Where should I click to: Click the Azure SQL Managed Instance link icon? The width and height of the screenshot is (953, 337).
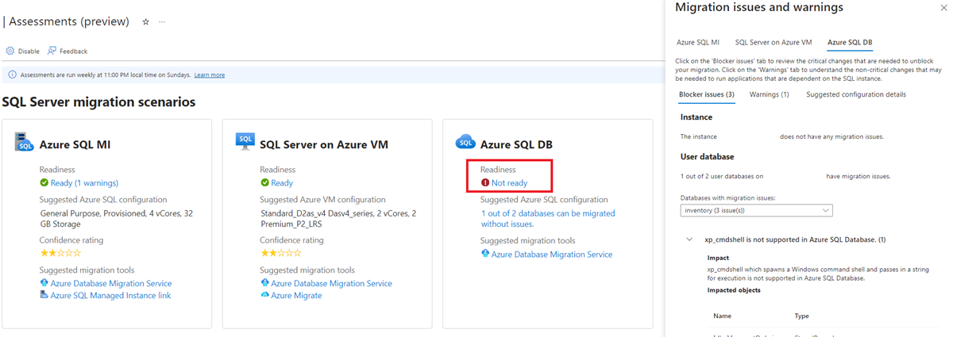[44, 295]
